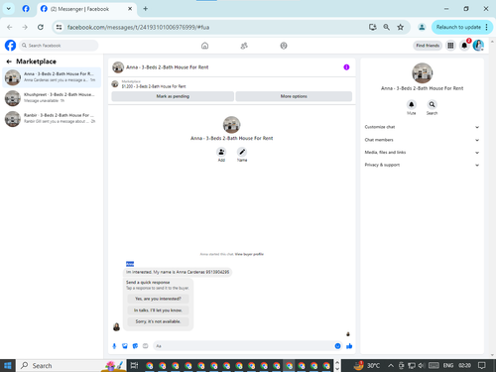Open Windows Start menu

(8, 365)
